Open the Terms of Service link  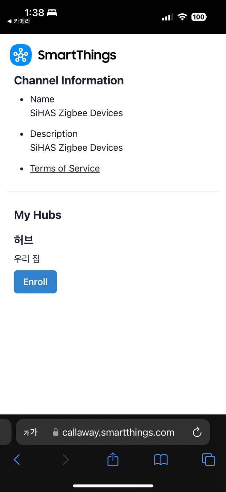pyautogui.click(x=65, y=168)
